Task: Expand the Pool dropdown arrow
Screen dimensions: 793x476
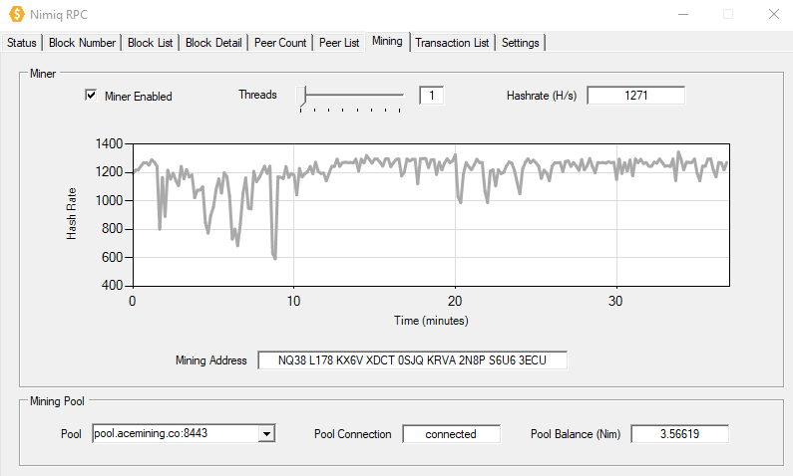Action: 266,433
